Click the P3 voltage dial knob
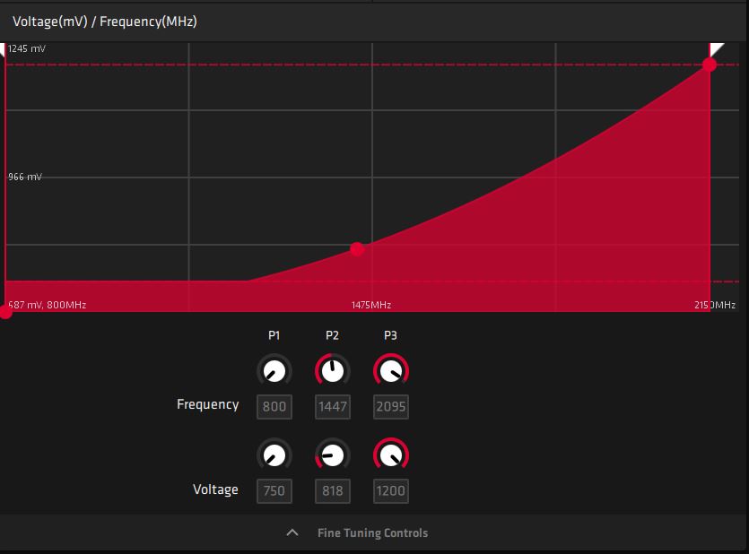 (x=390, y=454)
